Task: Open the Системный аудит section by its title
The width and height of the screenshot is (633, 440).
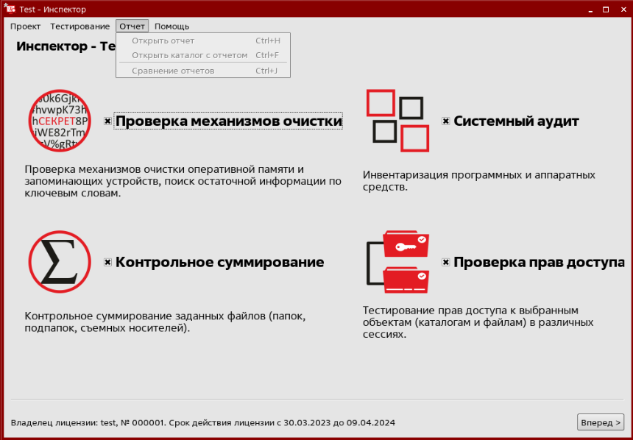Action: [x=517, y=121]
